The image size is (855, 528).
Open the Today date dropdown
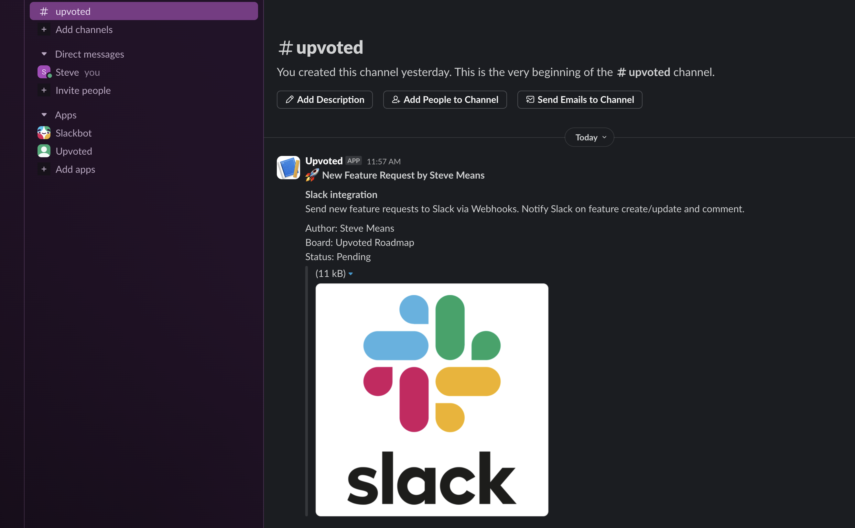point(589,137)
